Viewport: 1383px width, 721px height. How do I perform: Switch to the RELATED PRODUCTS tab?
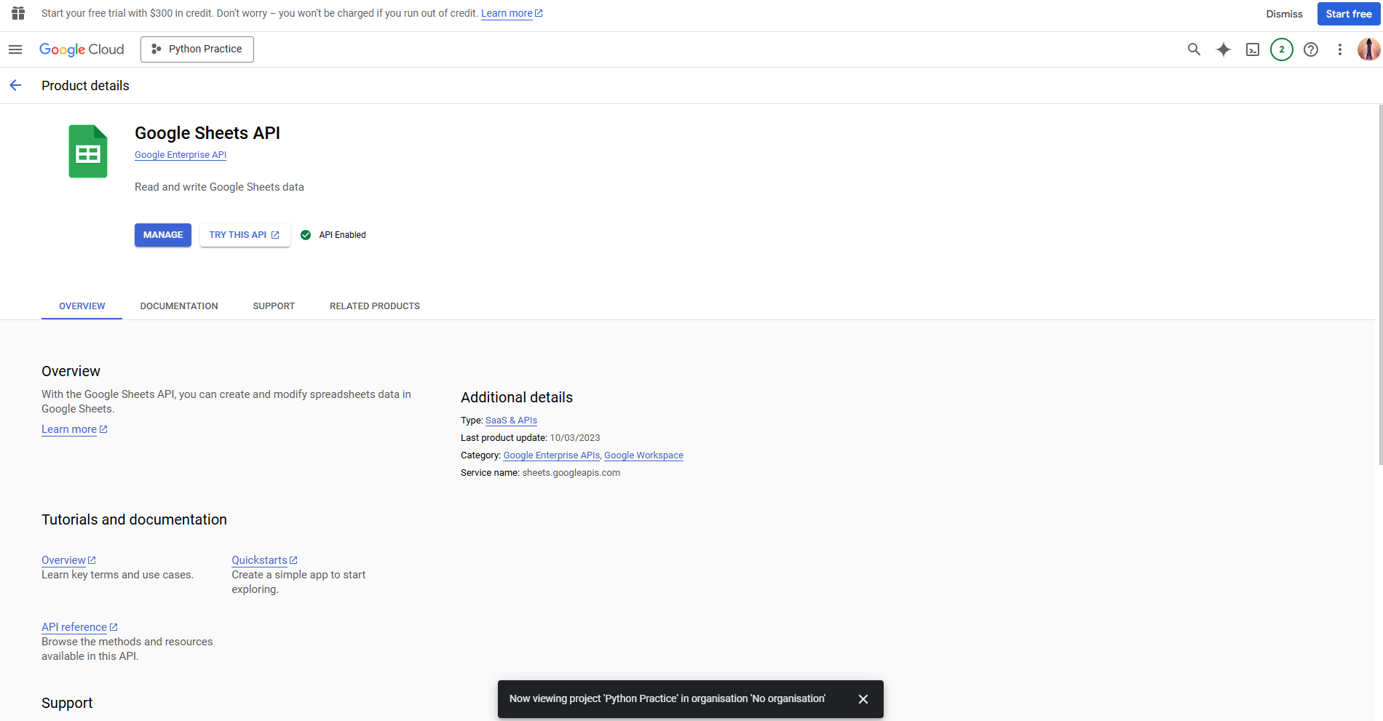point(375,306)
